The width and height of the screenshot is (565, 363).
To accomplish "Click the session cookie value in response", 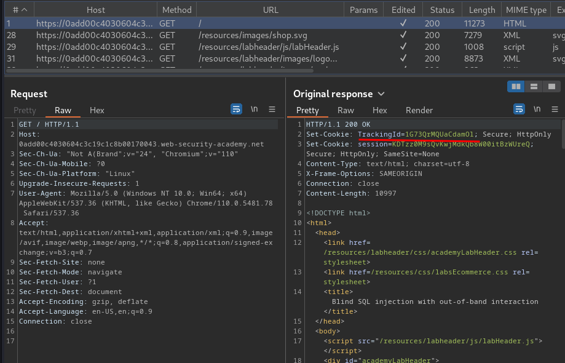I will 461,144.
